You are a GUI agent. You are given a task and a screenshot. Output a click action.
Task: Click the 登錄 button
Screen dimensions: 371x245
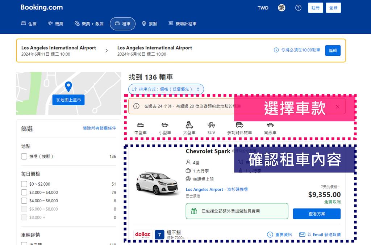tap(333, 8)
